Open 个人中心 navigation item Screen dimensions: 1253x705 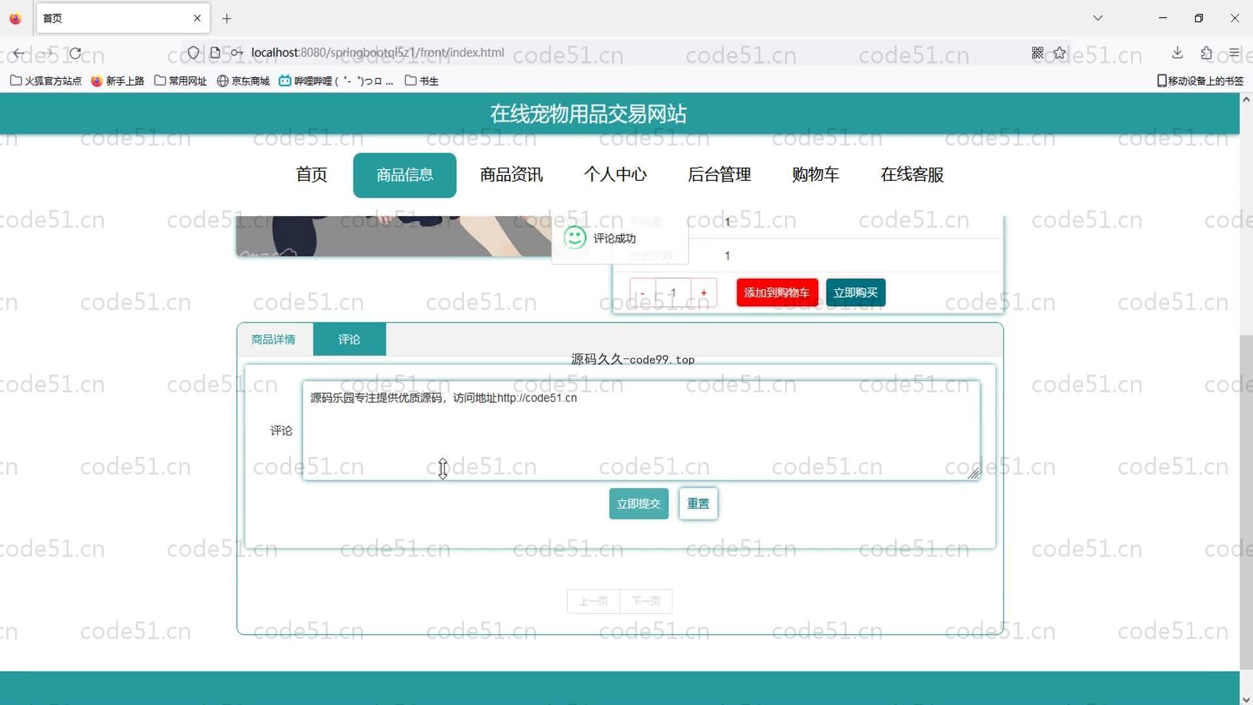tap(615, 175)
